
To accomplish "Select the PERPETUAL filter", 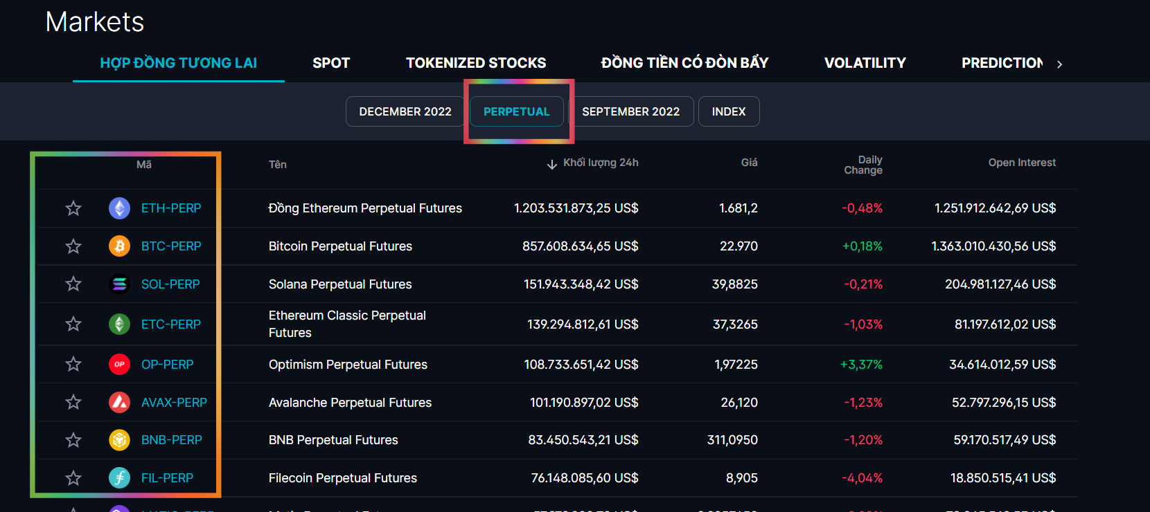I will click(x=517, y=111).
